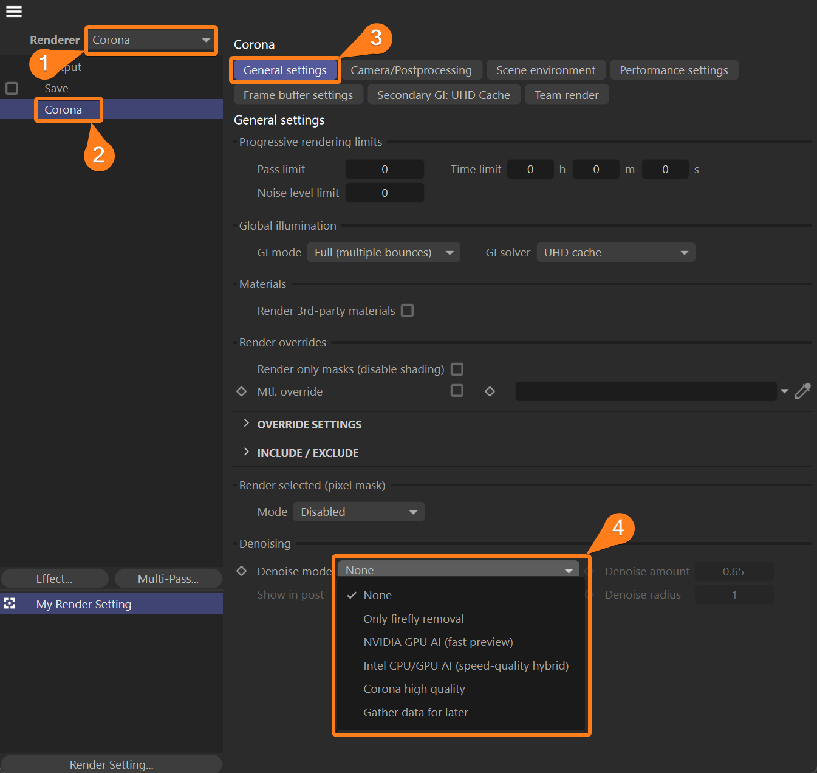Click the Mtl. override keyframe diamond

point(241,391)
